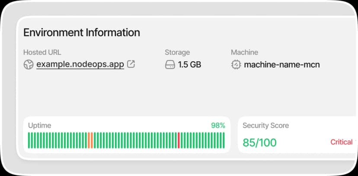Open the external link icon next to example.nodeops.app

pyautogui.click(x=131, y=64)
